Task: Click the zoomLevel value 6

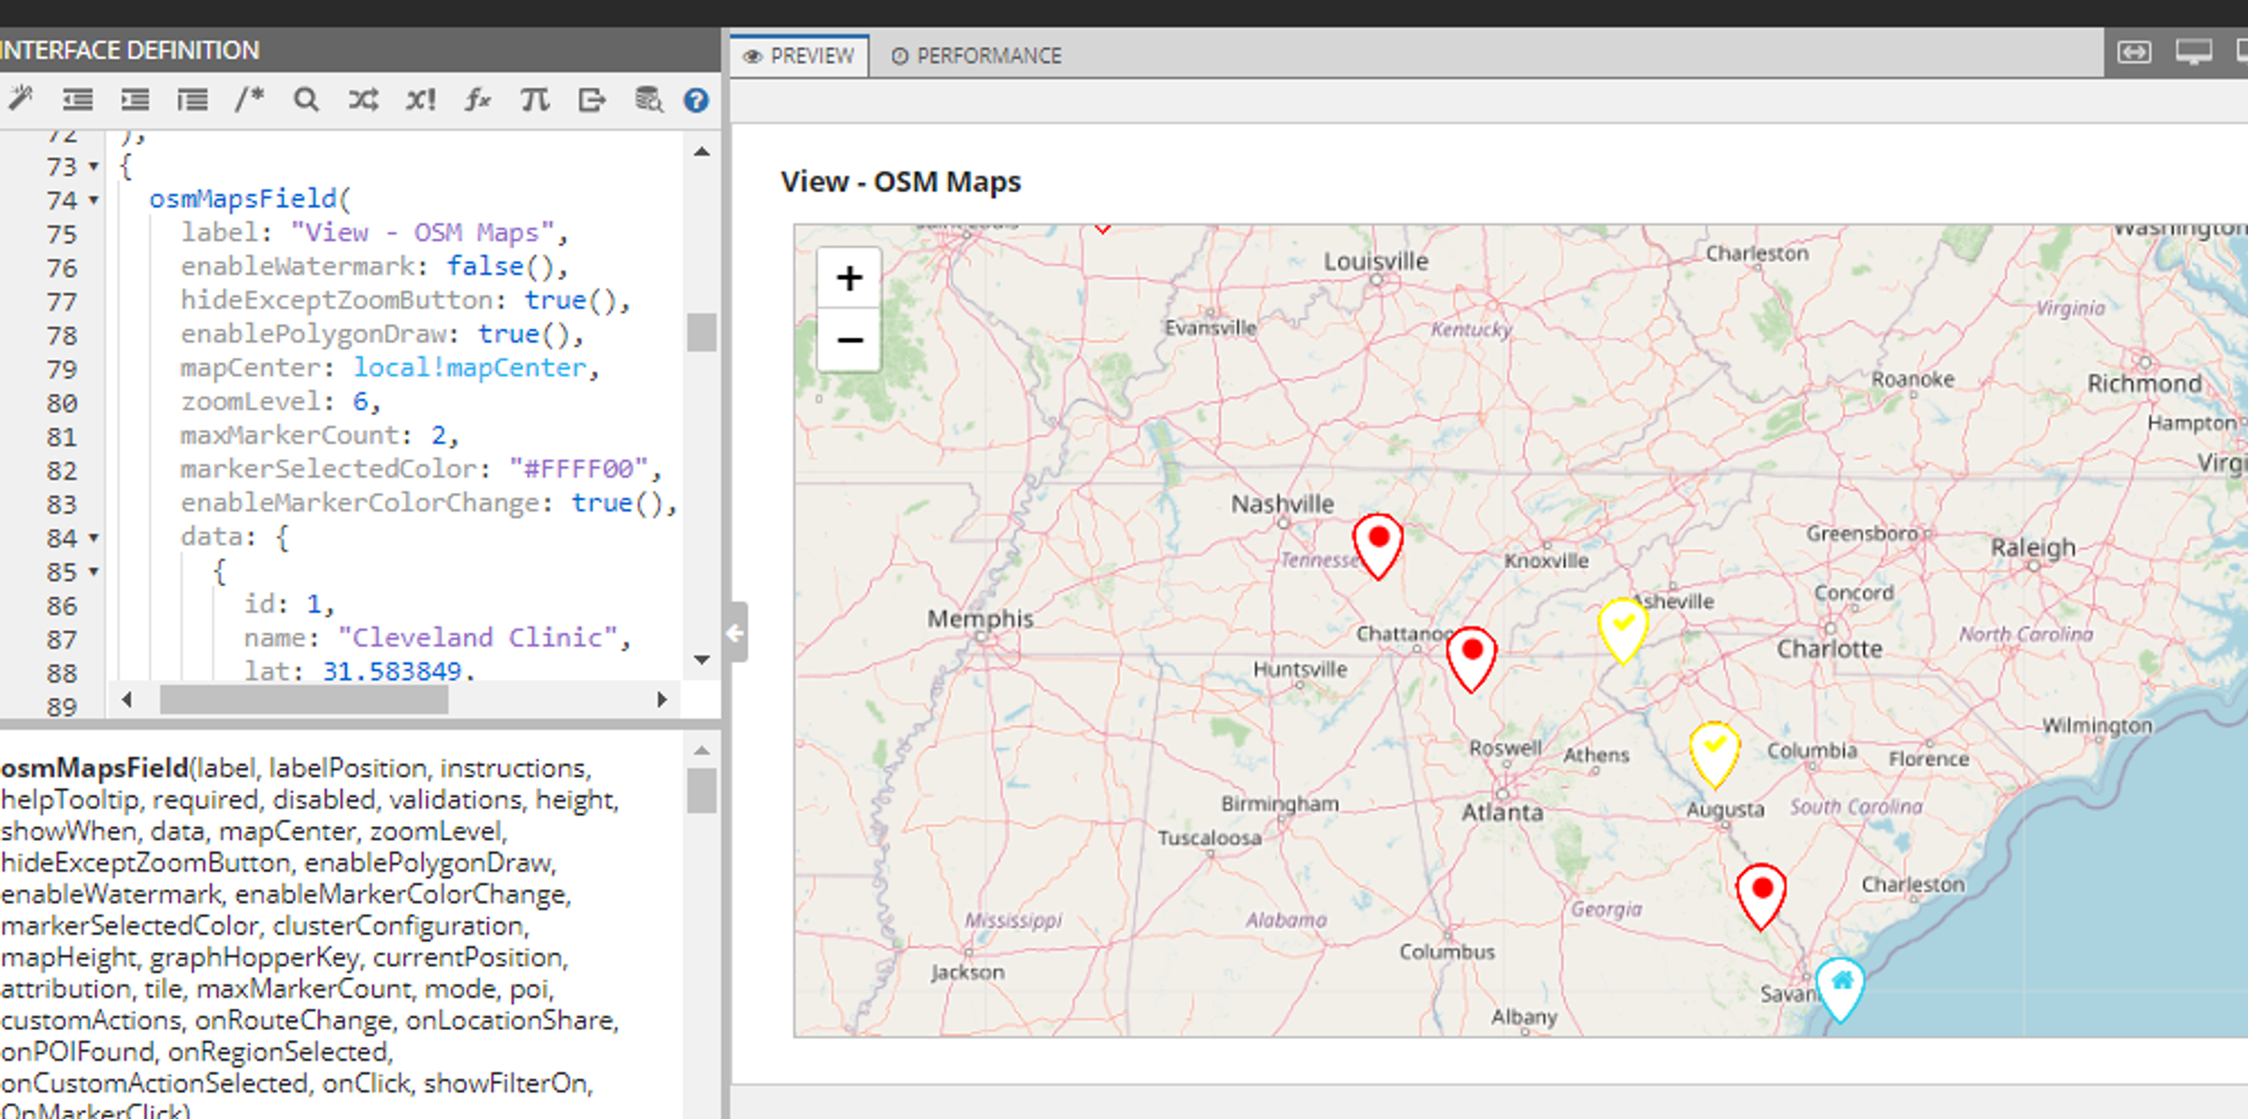Action: (x=361, y=401)
